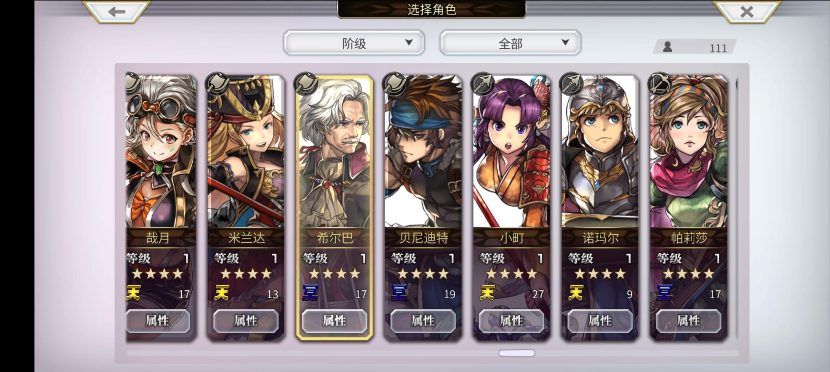The width and height of the screenshot is (830, 372).
Task: Select the 米兰达 character portrait
Action: (246, 152)
